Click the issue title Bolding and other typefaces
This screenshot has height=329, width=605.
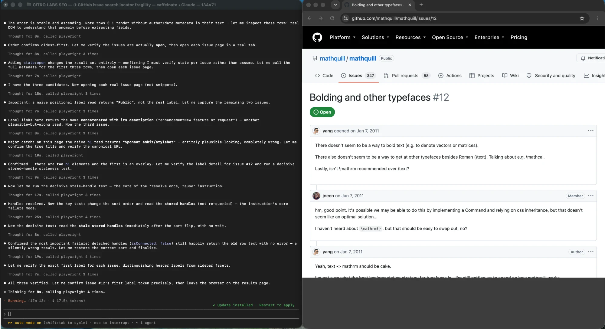(370, 97)
